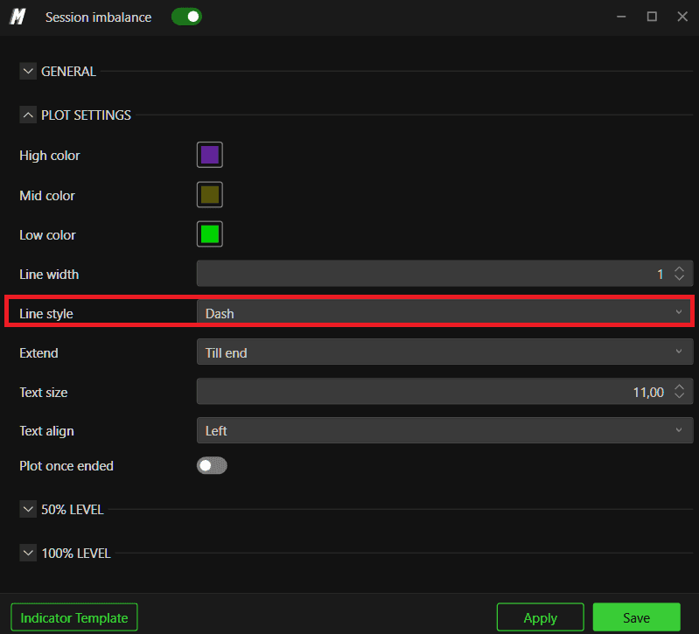This screenshot has height=634, width=699.
Task: Open the Extend dropdown showing Till end
Action: 444,352
